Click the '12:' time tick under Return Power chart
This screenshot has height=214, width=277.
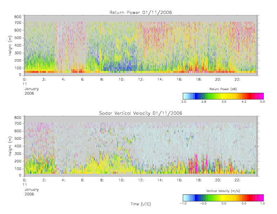coord(141,80)
